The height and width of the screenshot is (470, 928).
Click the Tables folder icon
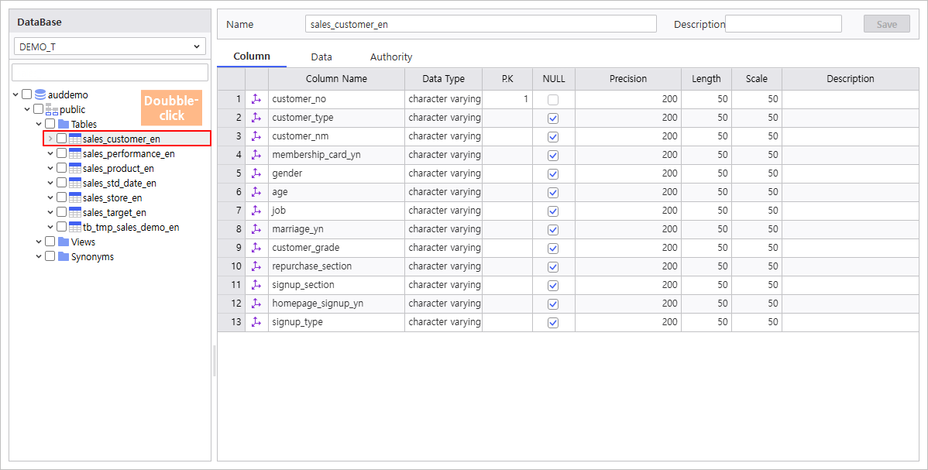click(64, 124)
